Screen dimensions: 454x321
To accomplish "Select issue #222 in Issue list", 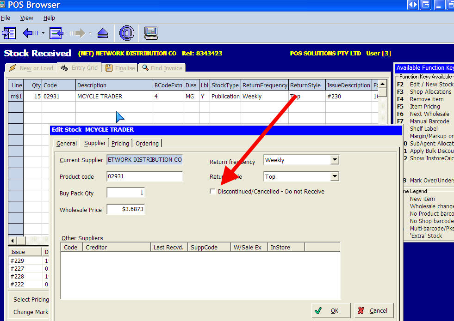I will [18, 285].
